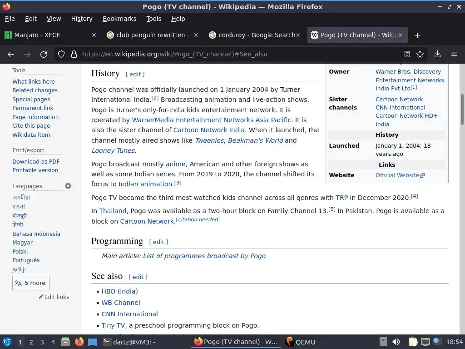Close the Pogo Wikipedia tab
Viewport: 465px width, 349px height.
[401, 35]
